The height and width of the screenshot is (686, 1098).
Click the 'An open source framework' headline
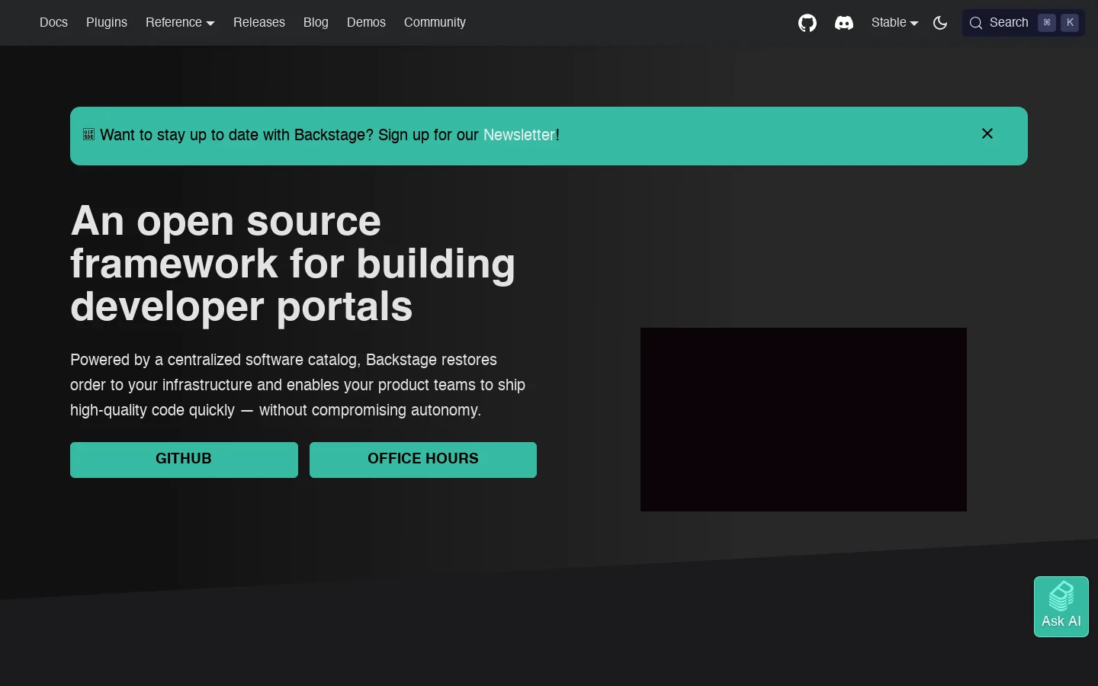(293, 264)
